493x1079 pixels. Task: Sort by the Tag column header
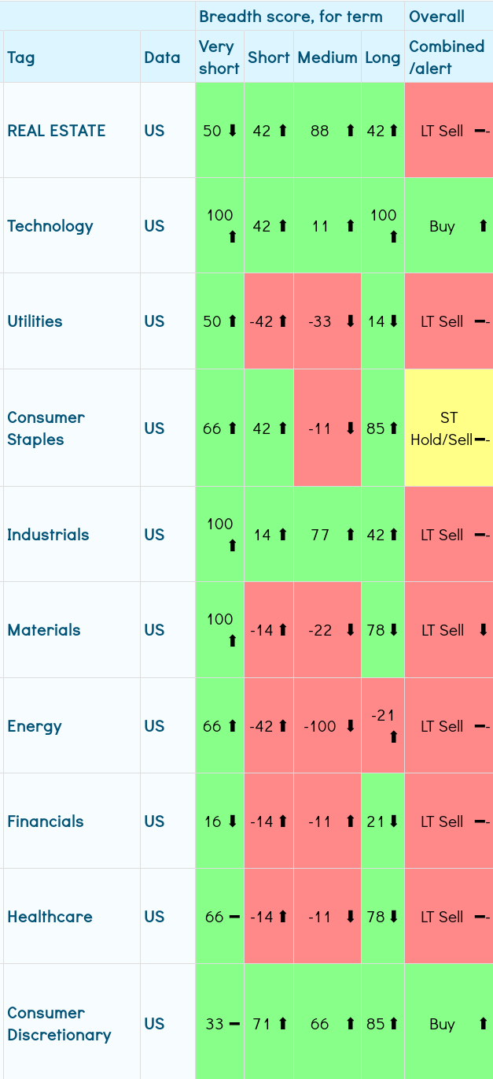(21, 57)
